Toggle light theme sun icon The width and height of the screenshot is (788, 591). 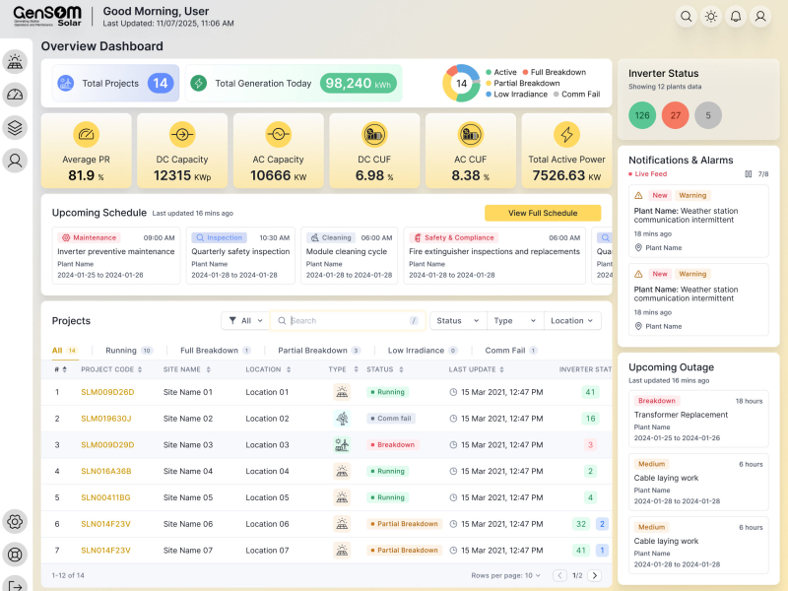click(x=710, y=17)
